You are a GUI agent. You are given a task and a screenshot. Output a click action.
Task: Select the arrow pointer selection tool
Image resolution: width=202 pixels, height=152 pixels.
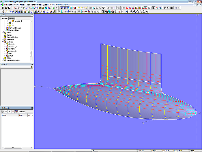point(153,8)
